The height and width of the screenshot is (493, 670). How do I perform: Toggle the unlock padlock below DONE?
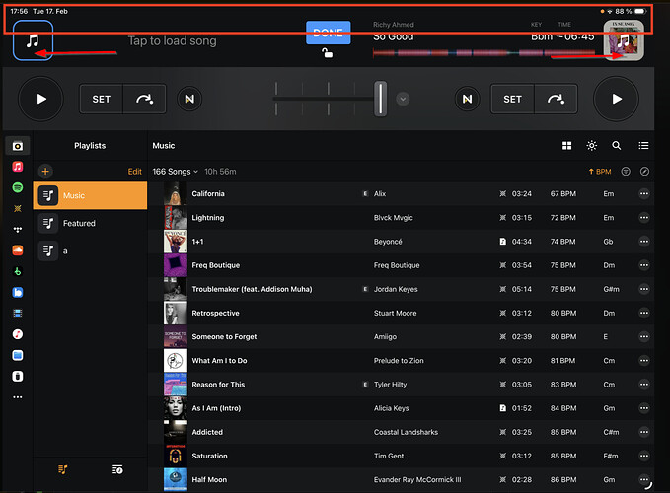[327, 53]
